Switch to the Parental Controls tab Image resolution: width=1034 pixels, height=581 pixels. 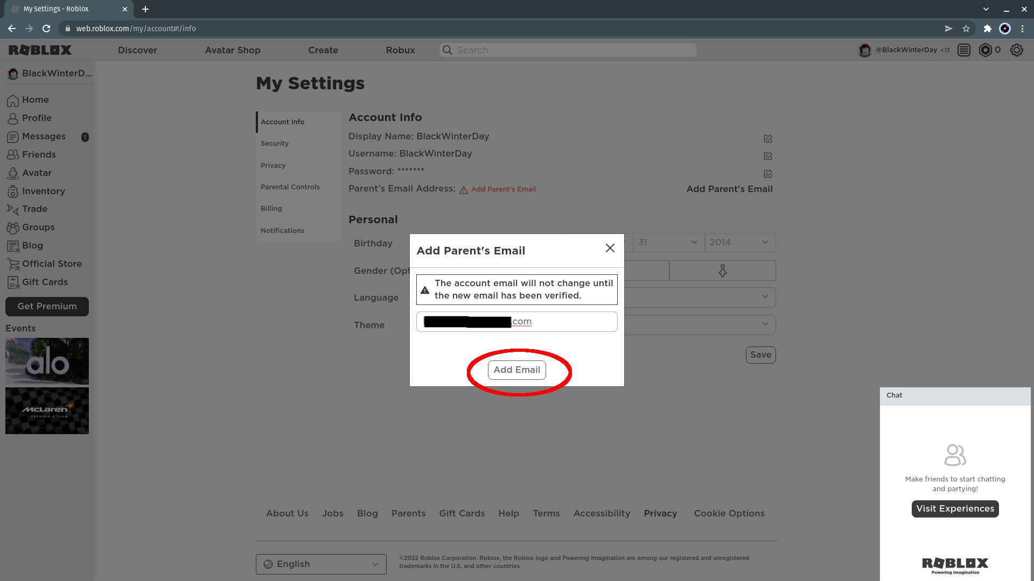pyautogui.click(x=299, y=187)
